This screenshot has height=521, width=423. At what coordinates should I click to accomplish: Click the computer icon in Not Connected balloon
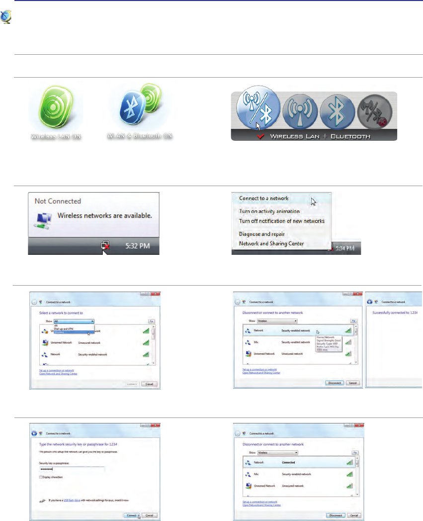click(x=44, y=220)
